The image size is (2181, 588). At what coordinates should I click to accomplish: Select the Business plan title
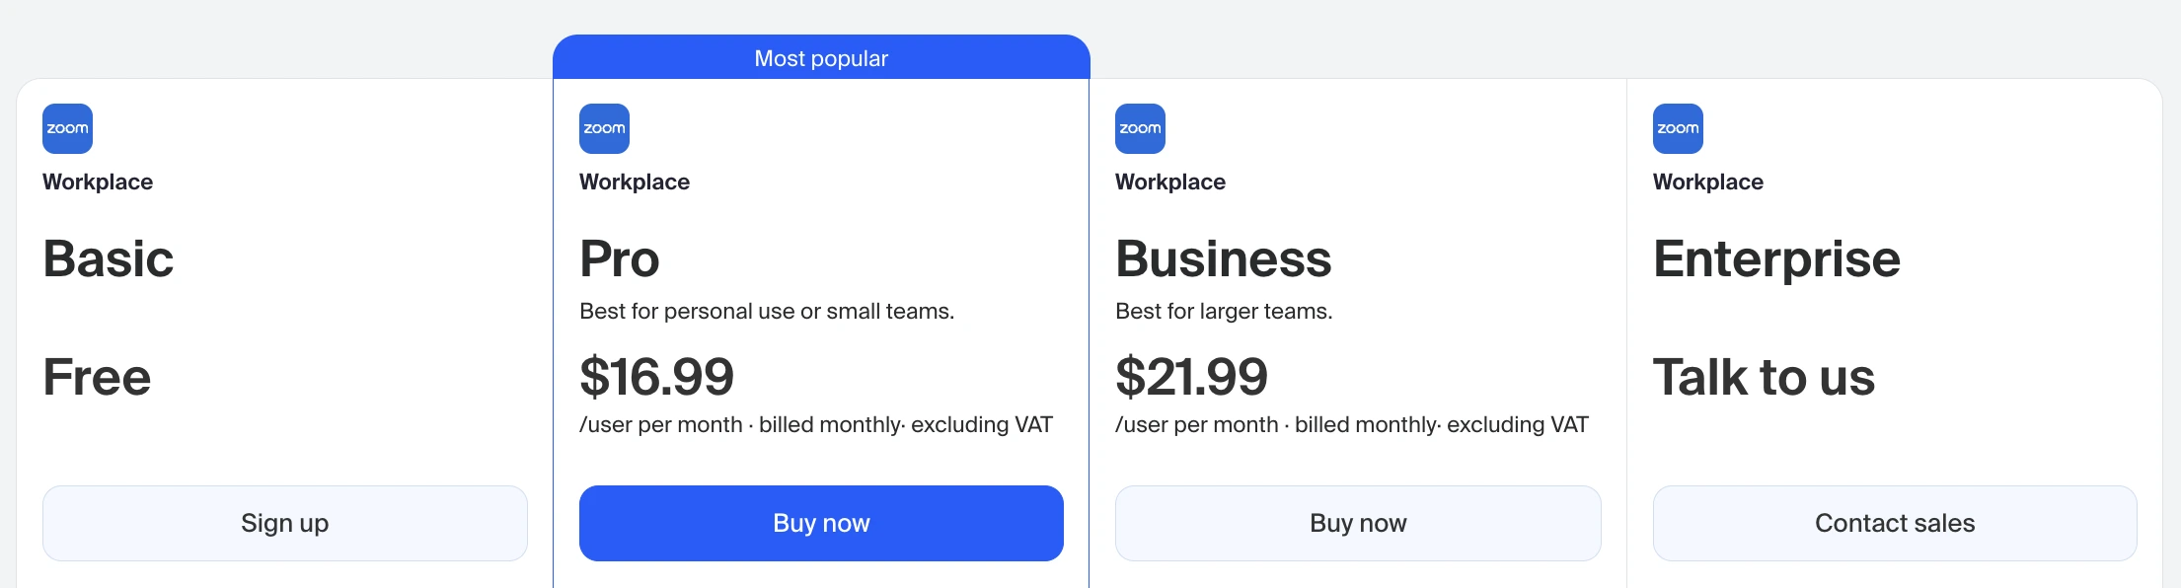[1224, 258]
